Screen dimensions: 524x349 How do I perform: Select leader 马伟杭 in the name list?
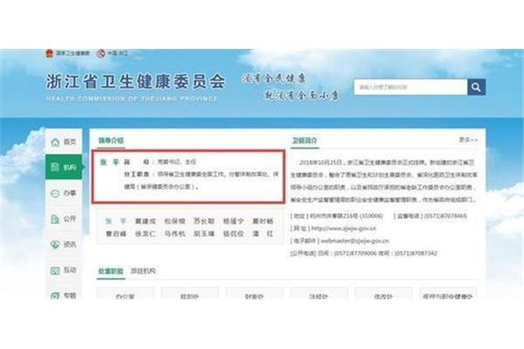click(175, 234)
